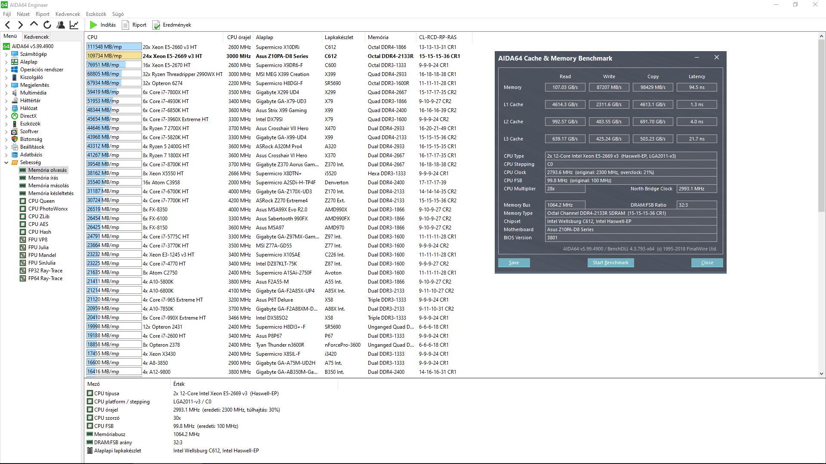Image resolution: width=826 pixels, height=464 pixels.
Task: Sort by CPU órajel column header
Action: (239, 37)
